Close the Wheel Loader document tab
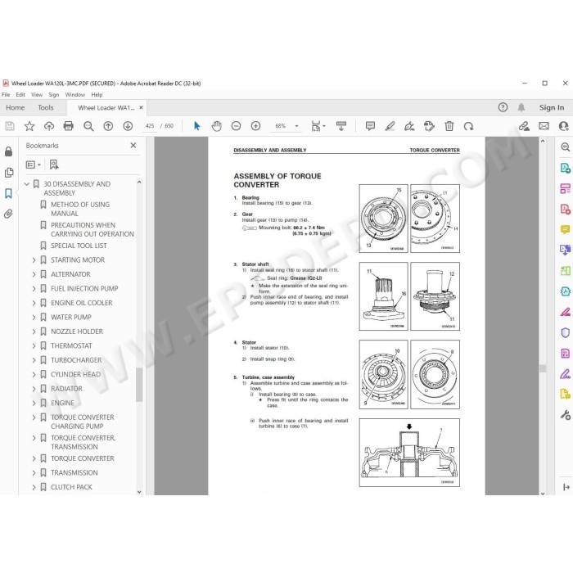 [x=141, y=107]
